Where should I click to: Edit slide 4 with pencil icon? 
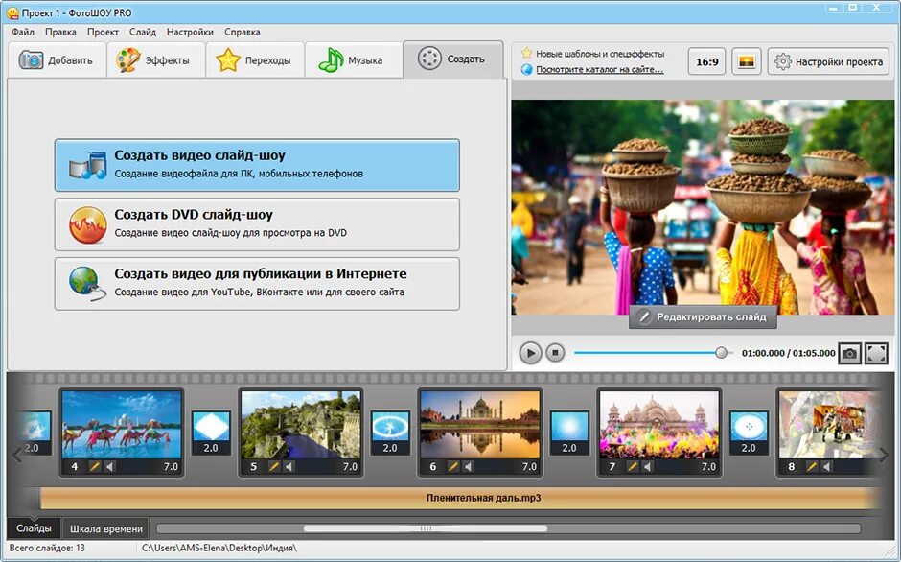pos(95,466)
